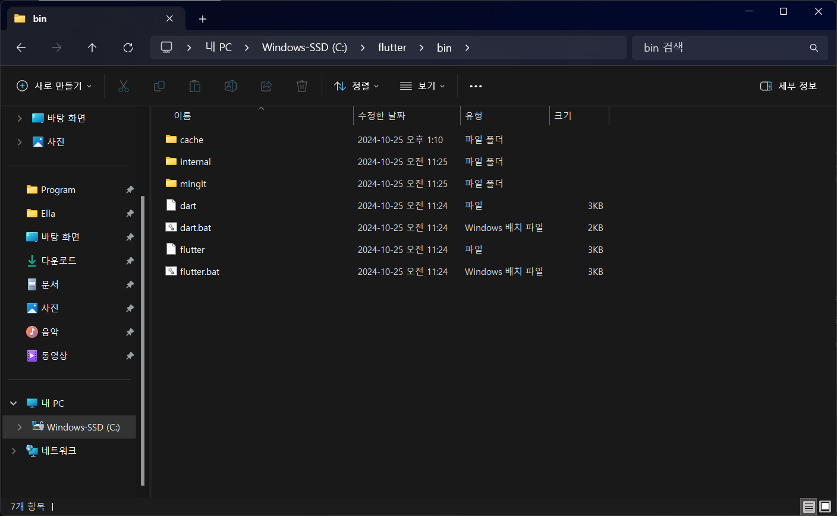Image resolution: width=837 pixels, height=516 pixels.
Task: Click the Delete trash can icon
Action: click(302, 86)
